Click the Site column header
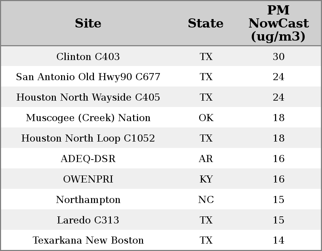 click(88, 24)
